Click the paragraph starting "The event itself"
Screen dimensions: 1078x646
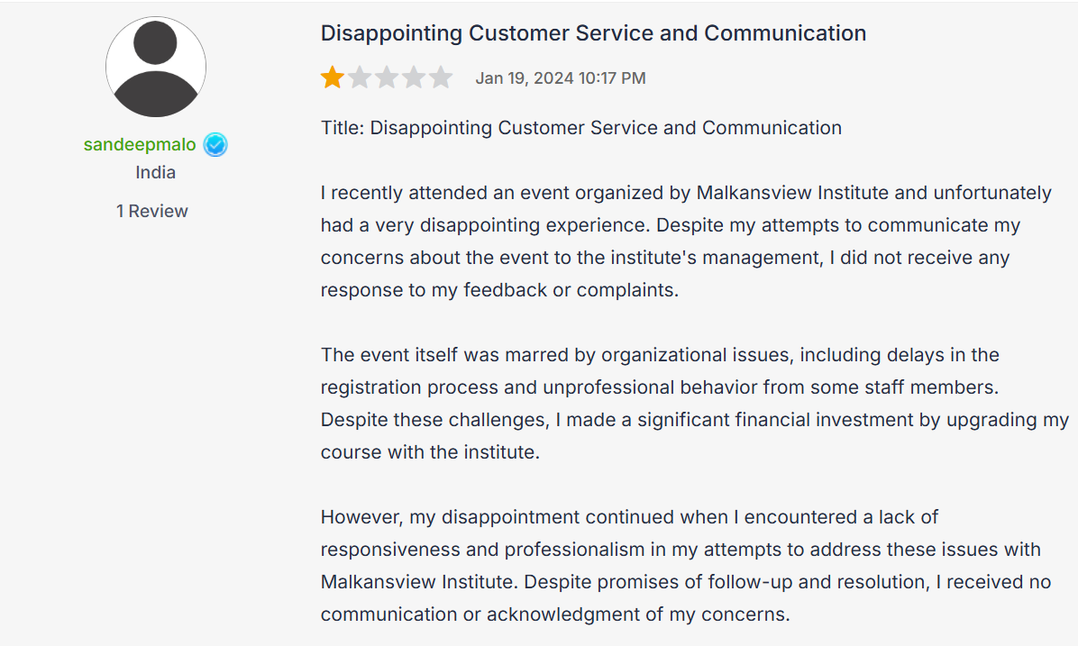coord(694,404)
